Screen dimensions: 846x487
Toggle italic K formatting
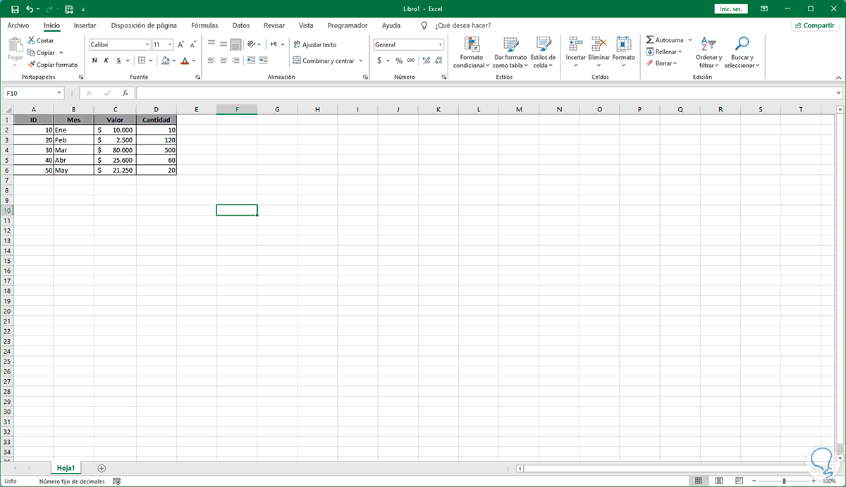[x=106, y=61]
